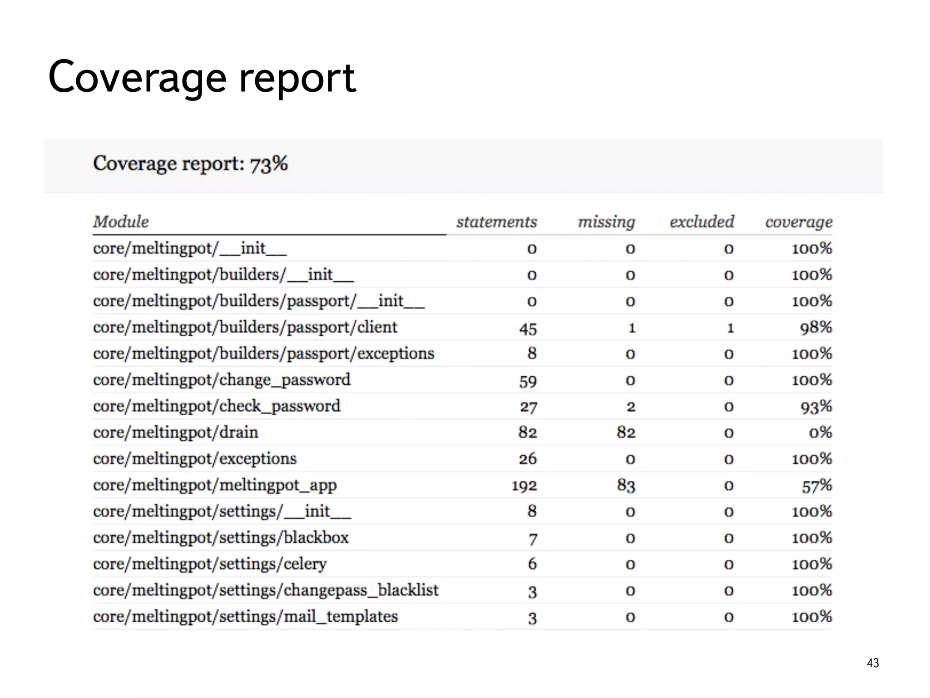This screenshot has width=930, height=698.
Task: Click 100% coverage of settings/celery row
Action: (x=812, y=564)
